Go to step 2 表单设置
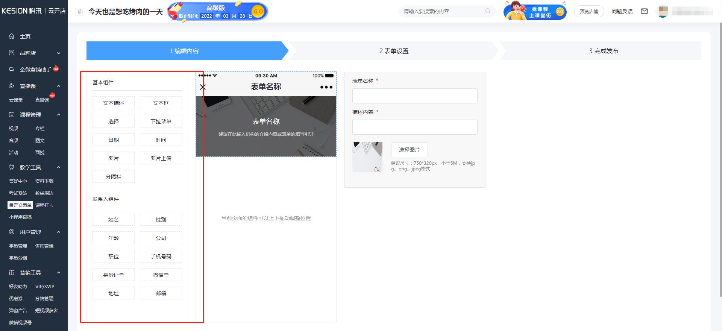 [394, 51]
